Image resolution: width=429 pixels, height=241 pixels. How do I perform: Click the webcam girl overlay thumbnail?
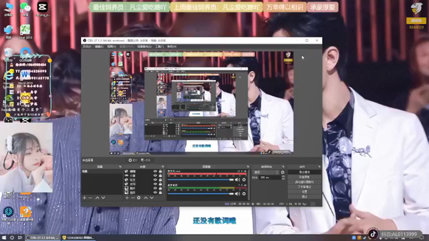point(26,157)
